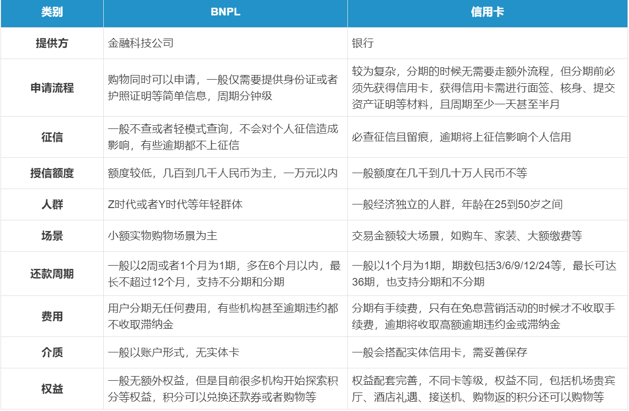Select the 申请流程 row label

click(51, 87)
